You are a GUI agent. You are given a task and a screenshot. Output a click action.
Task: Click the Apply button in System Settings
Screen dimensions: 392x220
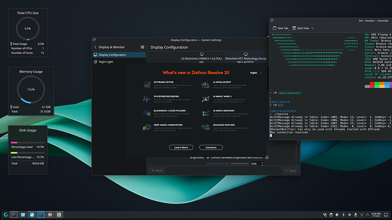(290, 171)
